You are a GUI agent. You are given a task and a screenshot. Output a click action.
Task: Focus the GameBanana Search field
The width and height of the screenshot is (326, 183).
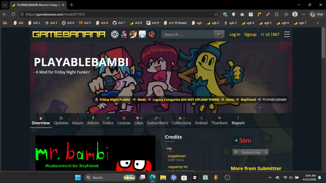tap(187, 34)
